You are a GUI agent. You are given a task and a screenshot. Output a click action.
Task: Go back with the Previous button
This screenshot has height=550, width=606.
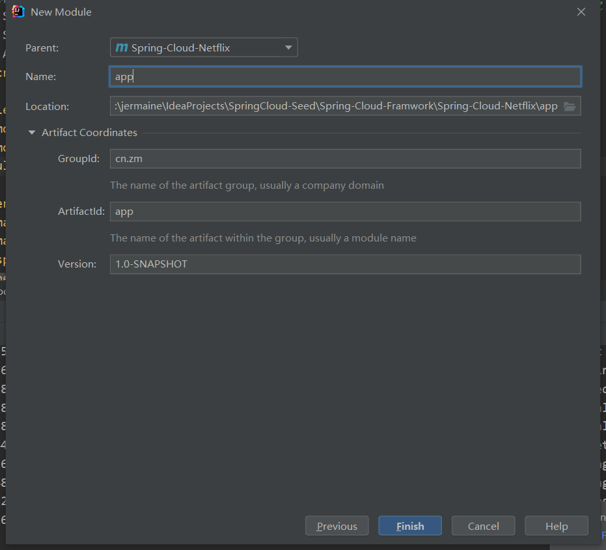click(337, 526)
